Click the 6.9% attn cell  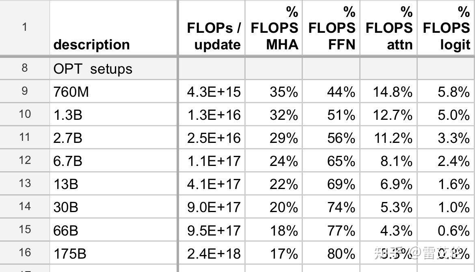click(x=388, y=184)
